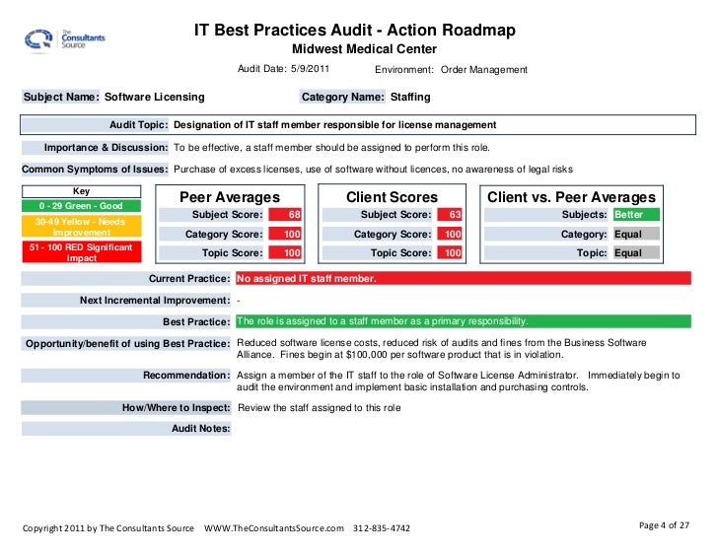Click the copyright notice "Copyright 2011 by The Consultants Source"
Image resolution: width=718 pixels, height=555 pixels.
[108, 528]
